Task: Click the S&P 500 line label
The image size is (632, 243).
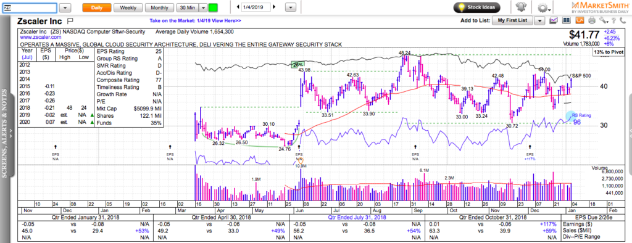Action: coord(581,75)
